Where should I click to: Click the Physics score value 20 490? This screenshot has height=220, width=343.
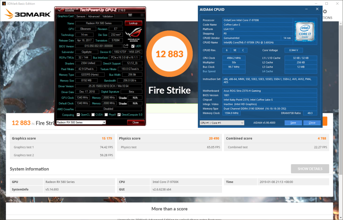point(214,138)
